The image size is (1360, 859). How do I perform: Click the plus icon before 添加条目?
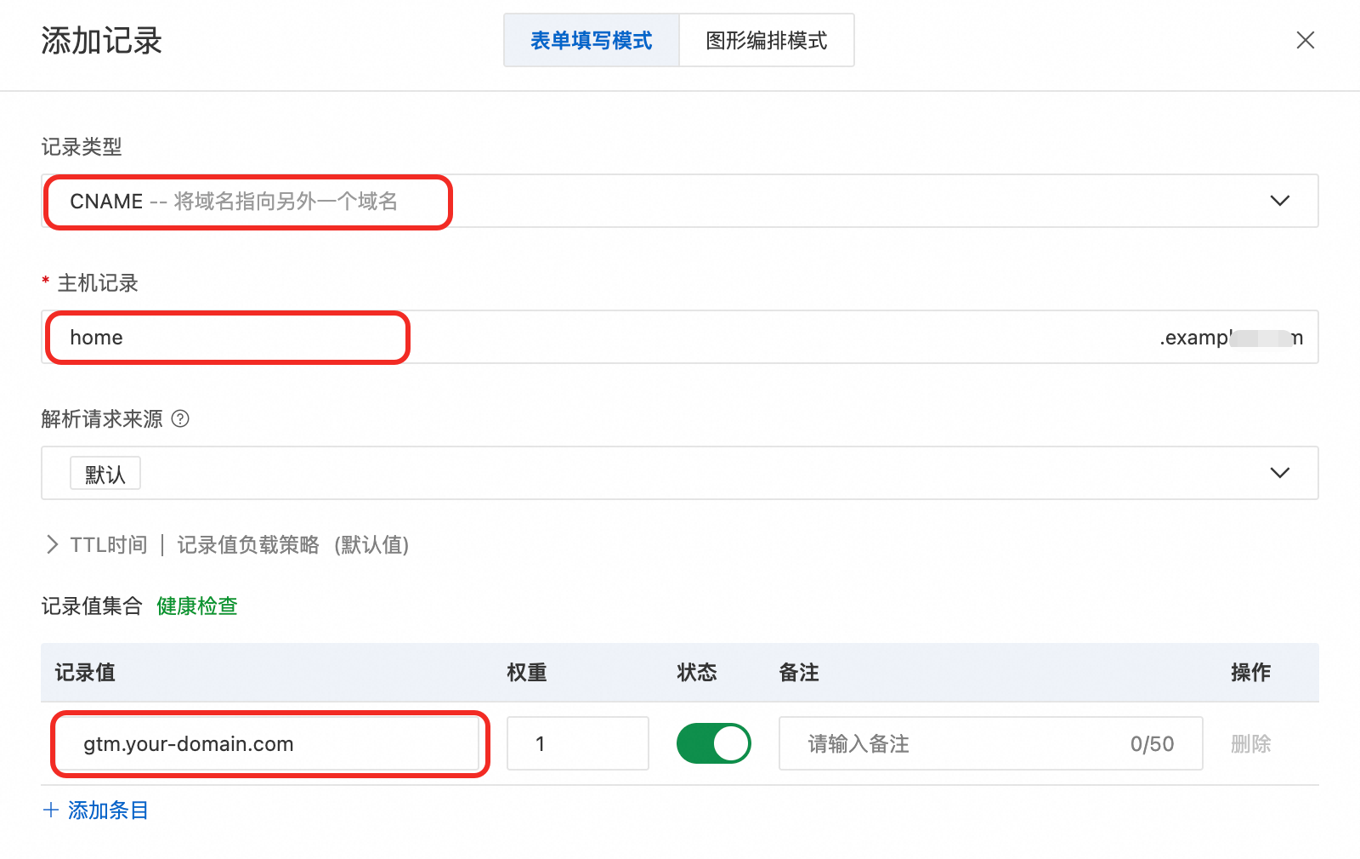(x=51, y=810)
